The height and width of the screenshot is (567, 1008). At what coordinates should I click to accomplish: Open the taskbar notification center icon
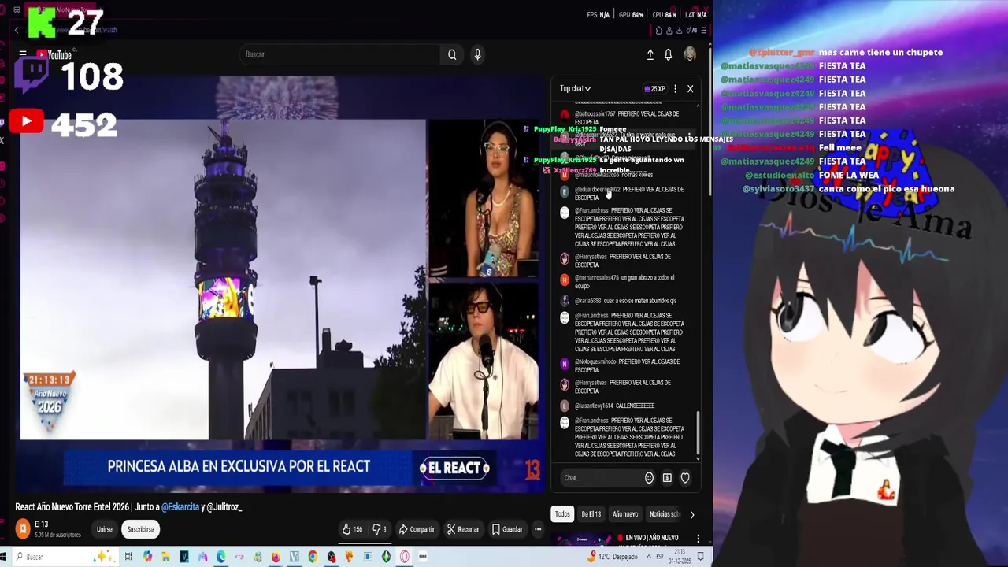point(701,557)
